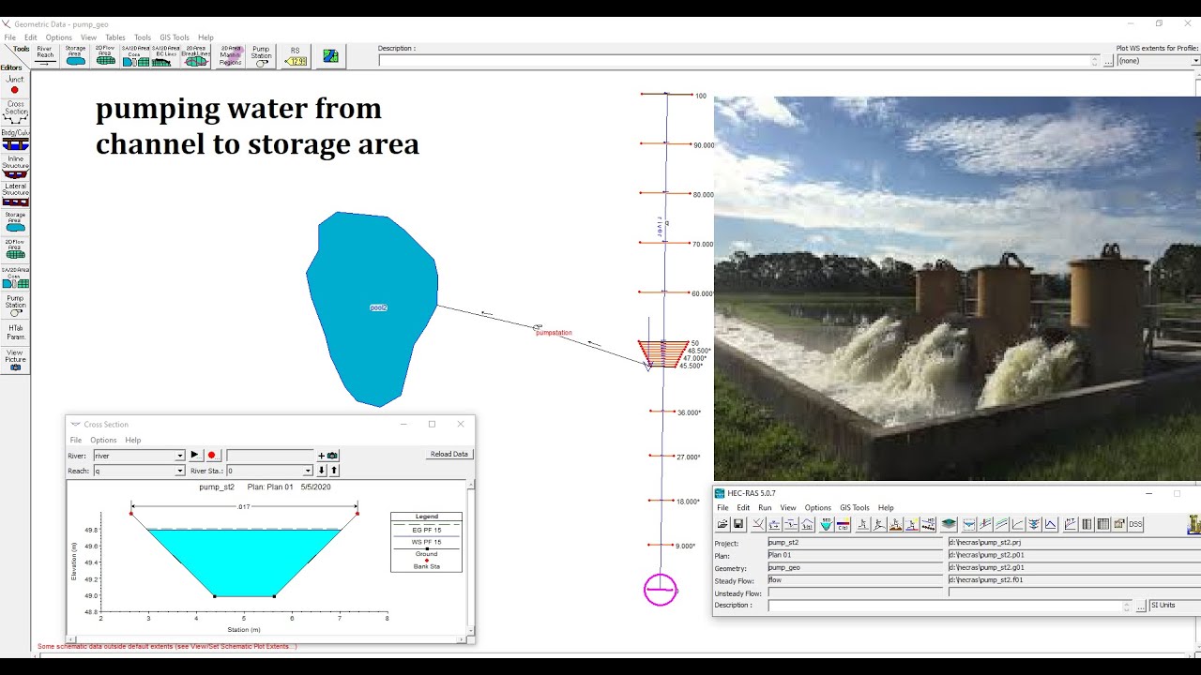
Task: Click the Reload Data button
Action: (448, 454)
